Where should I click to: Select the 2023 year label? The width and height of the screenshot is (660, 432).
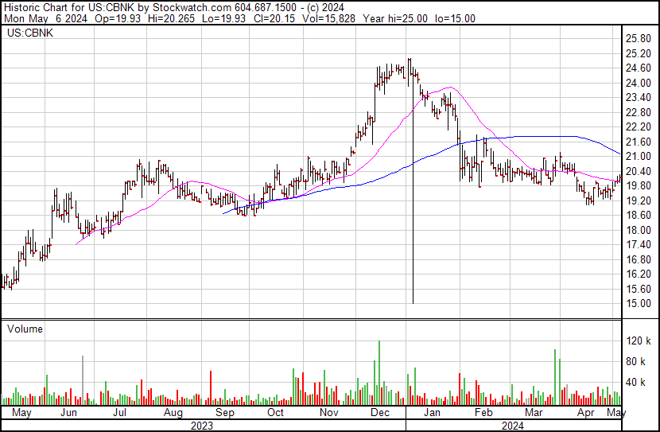click(202, 426)
